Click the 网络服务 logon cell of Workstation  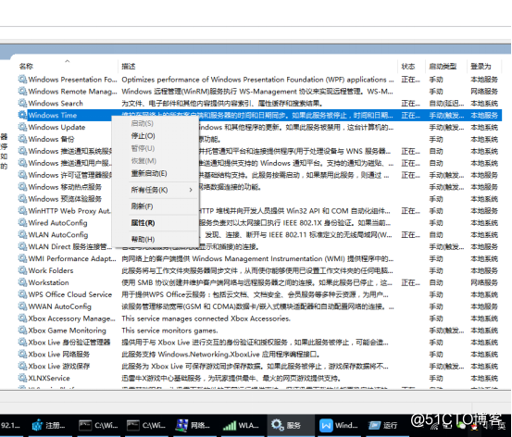[484, 282]
